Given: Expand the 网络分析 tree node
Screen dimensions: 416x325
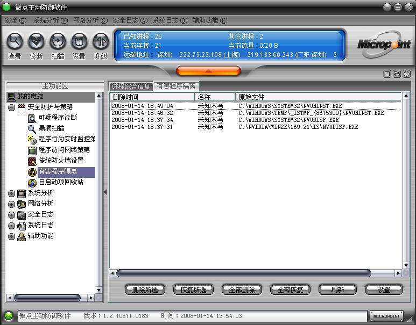Looking at the screenshot, I should [x=11, y=204].
